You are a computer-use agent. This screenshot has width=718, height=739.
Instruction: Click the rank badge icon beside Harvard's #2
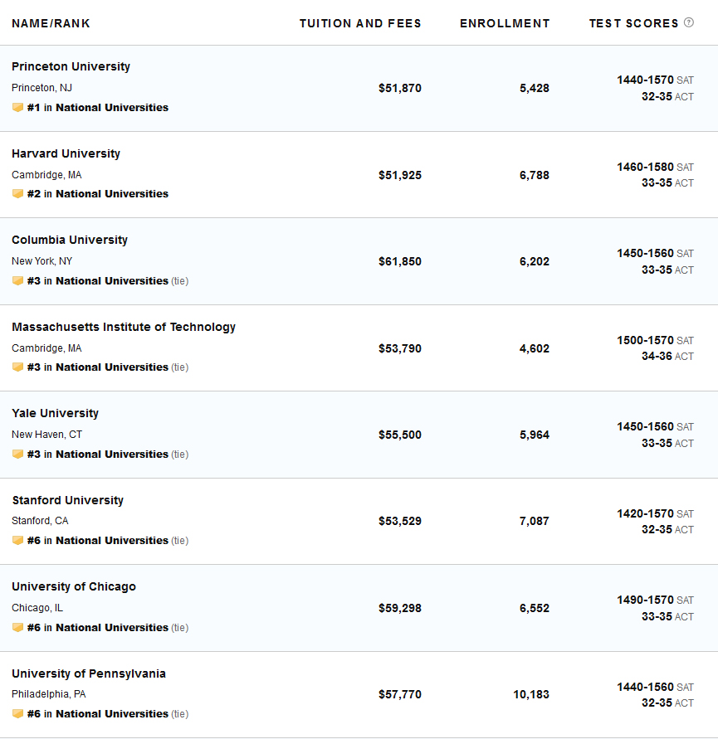(x=17, y=194)
